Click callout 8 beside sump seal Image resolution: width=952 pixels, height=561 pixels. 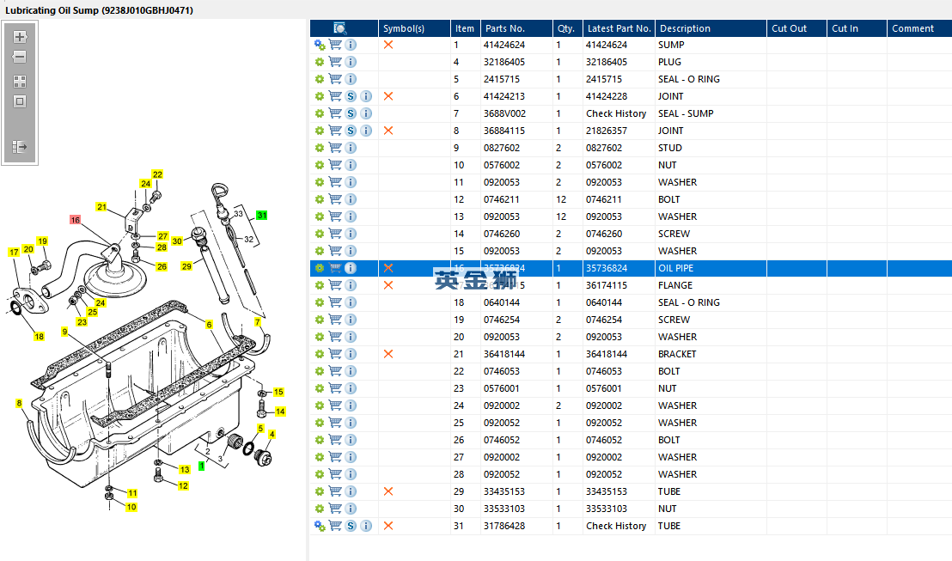tap(19, 403)
